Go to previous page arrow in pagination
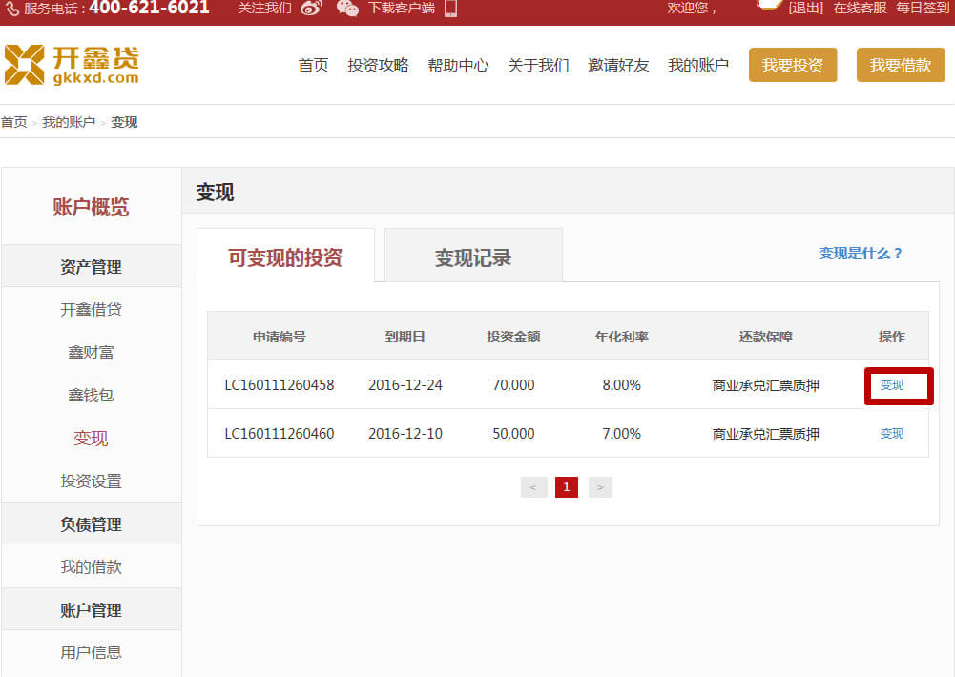Viewport: 955px width, 677px height. coord(532,487)
